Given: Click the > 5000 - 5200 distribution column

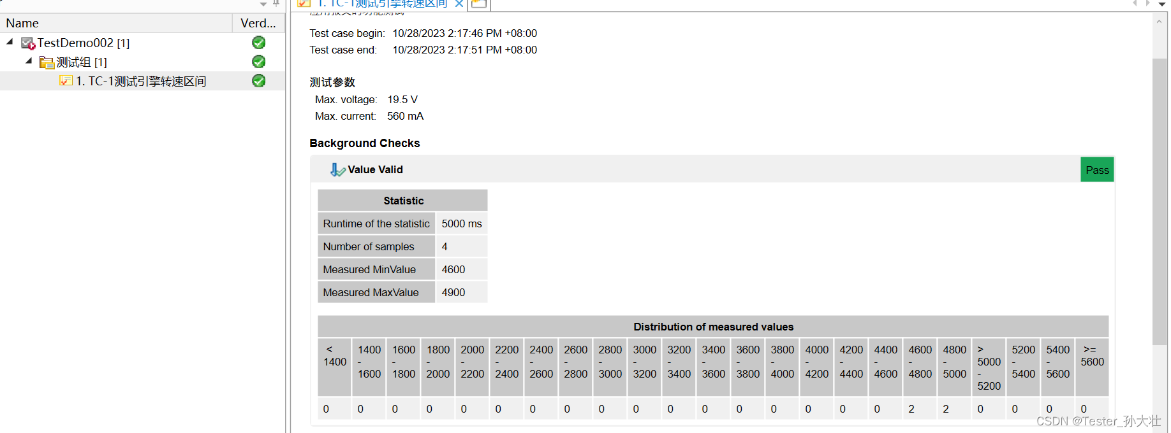Looking at the screenshot, I should tap(989, 367).
